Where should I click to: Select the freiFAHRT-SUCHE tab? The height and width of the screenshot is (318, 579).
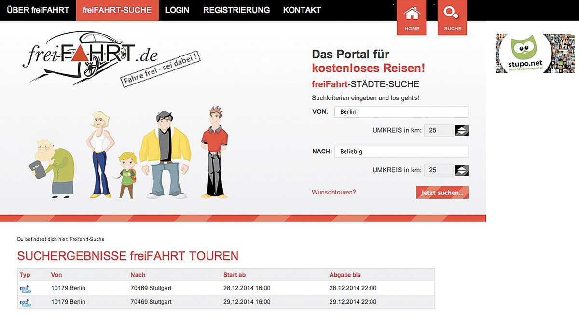(117, 10)
